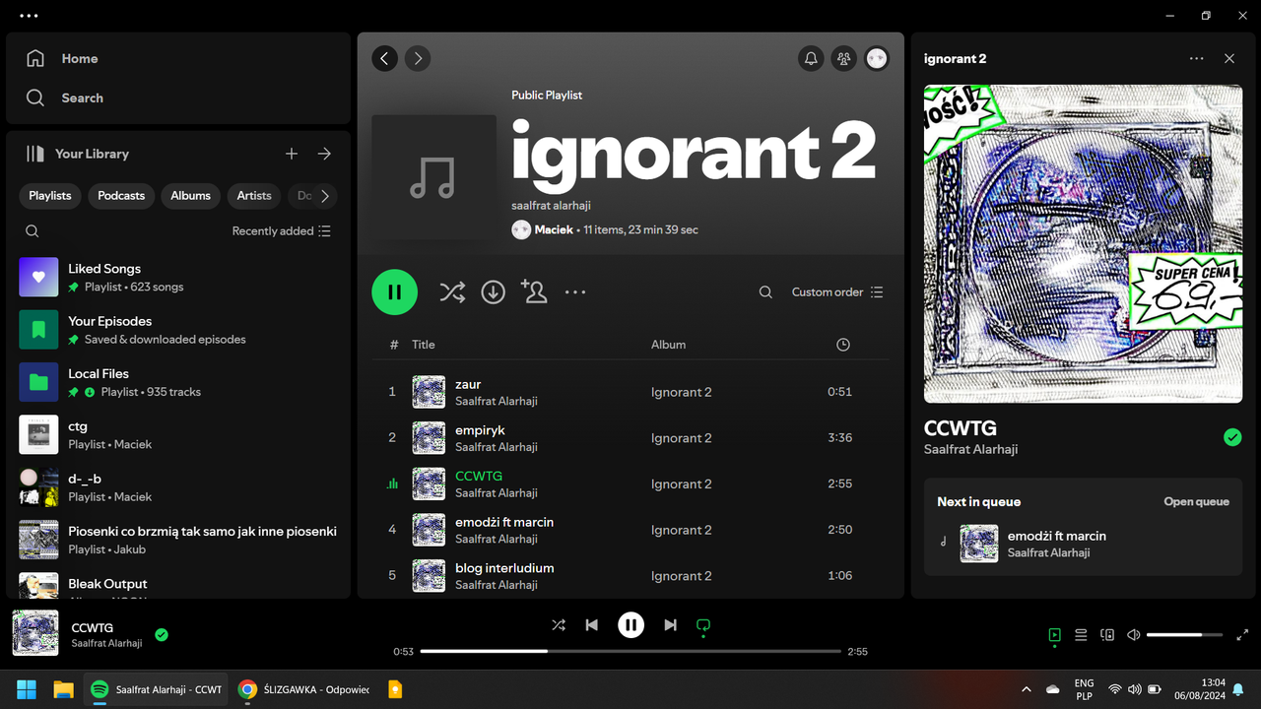Play the track blog interludium
The image size is (1261, 709).
pos(630,575)
